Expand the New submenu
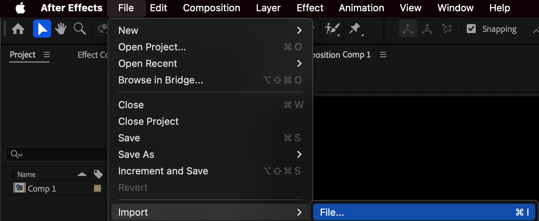539x221 pixels. pos(210,30)
